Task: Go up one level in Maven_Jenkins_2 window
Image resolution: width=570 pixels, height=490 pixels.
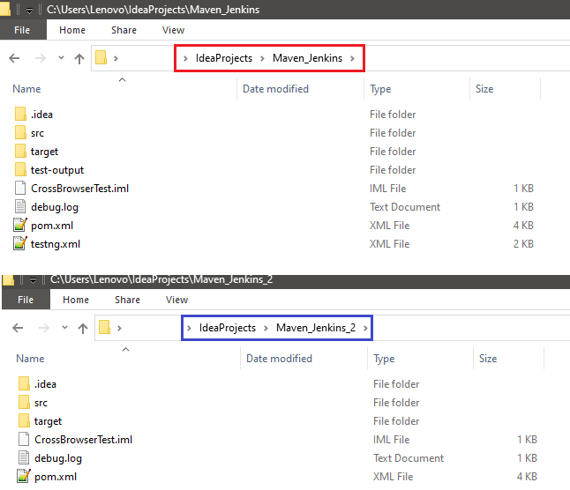Action: 83,328
